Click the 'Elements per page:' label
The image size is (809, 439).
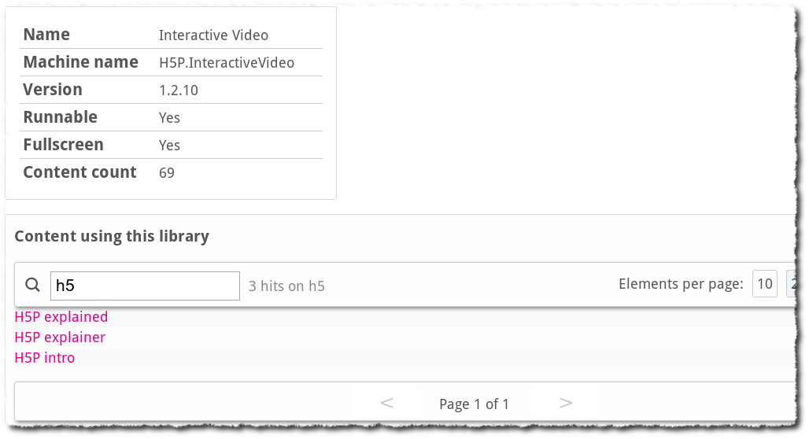point(681,284)
